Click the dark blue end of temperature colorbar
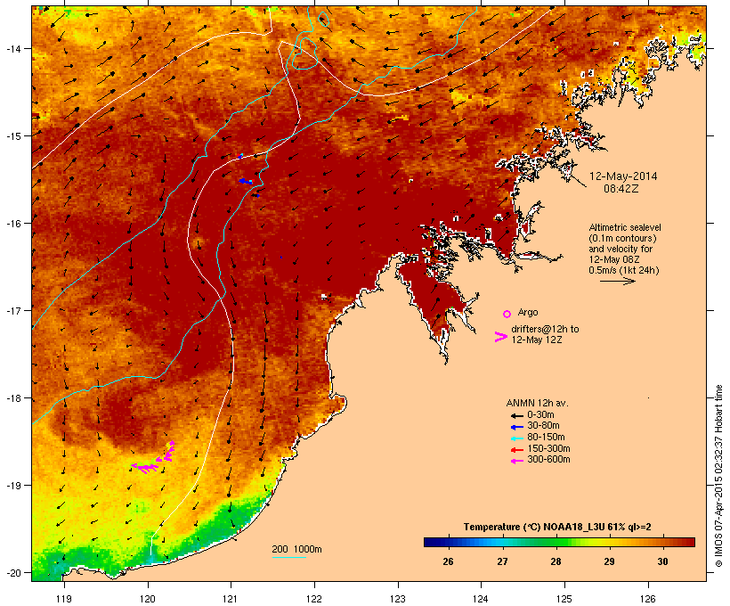This screenshot has width=730, height=606. pos(431,542)
